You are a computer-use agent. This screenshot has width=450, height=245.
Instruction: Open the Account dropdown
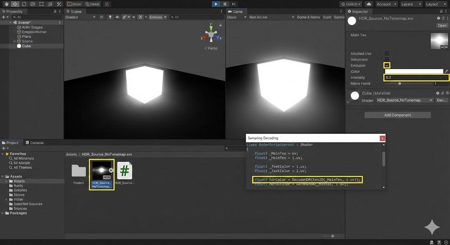tap(386, 4)
